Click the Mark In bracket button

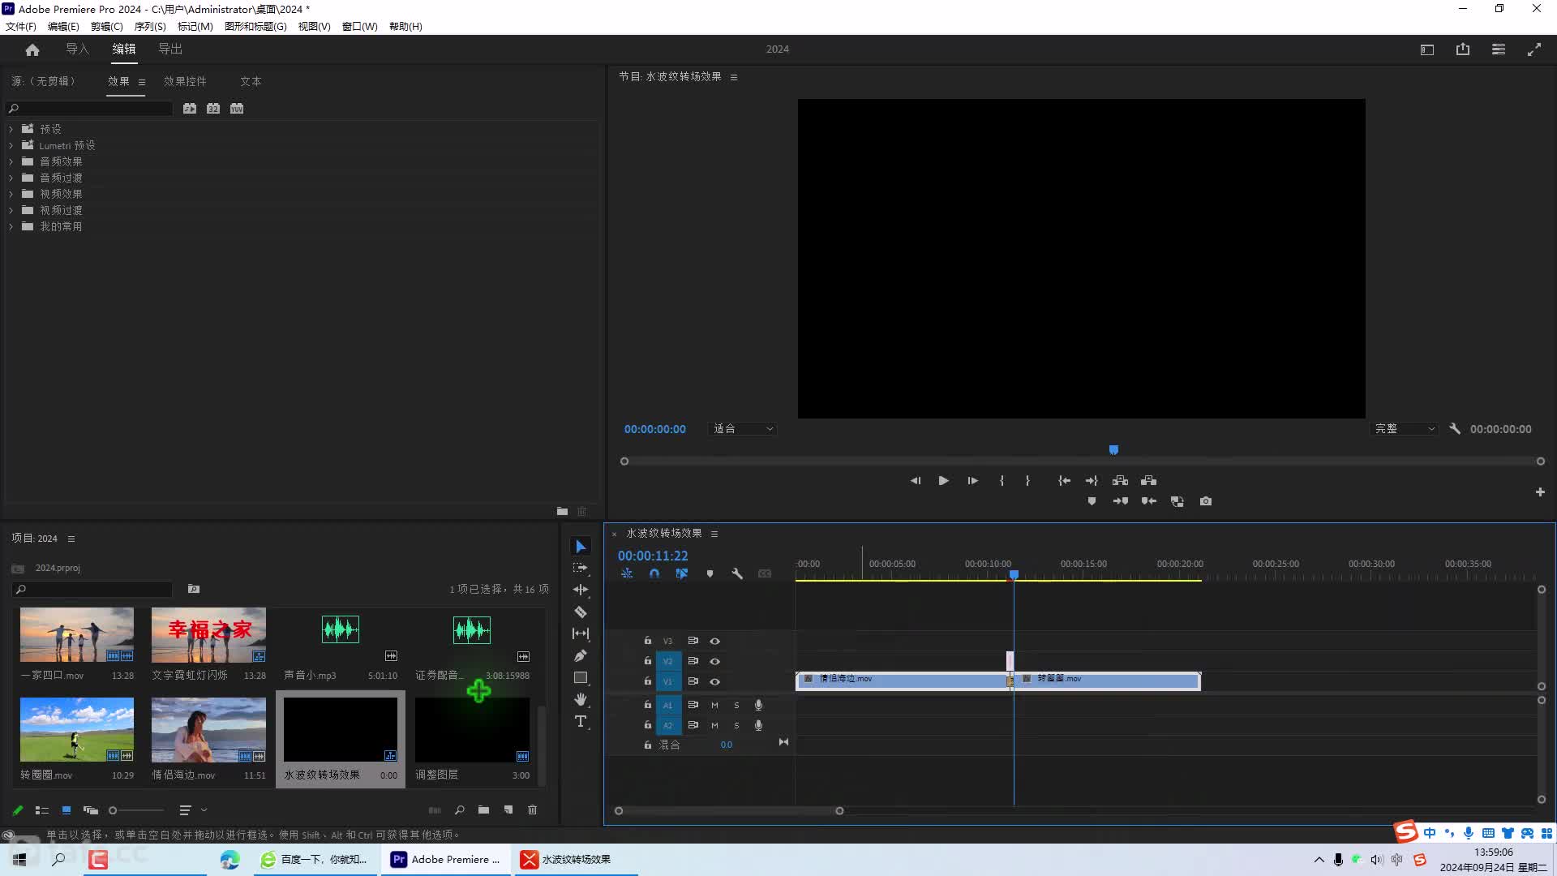1002,481
